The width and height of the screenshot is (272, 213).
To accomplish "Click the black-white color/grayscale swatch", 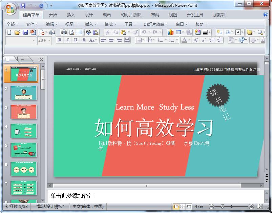I will tap(205, 32).
